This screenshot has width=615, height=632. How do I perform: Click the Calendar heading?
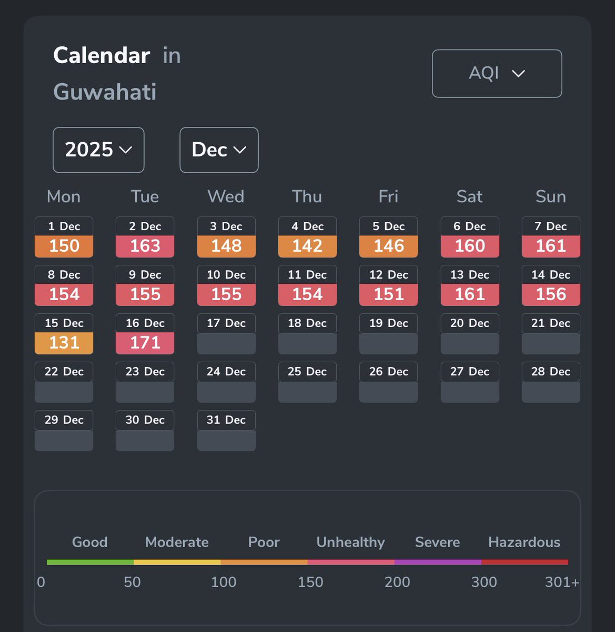(100, 55)
